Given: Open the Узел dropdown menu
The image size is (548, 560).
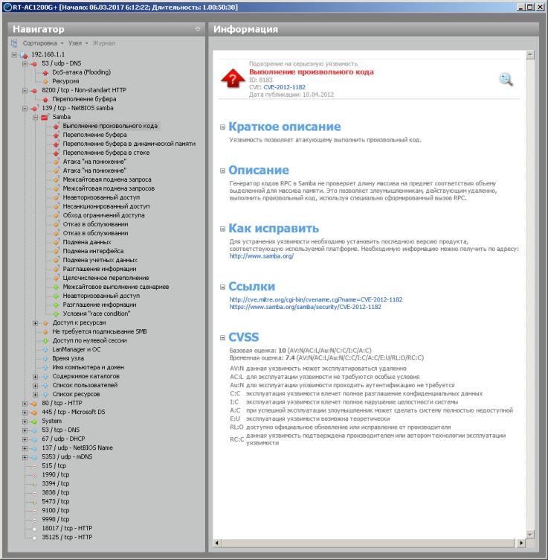Looking at the screenshot, I should (x=78, y=43).
